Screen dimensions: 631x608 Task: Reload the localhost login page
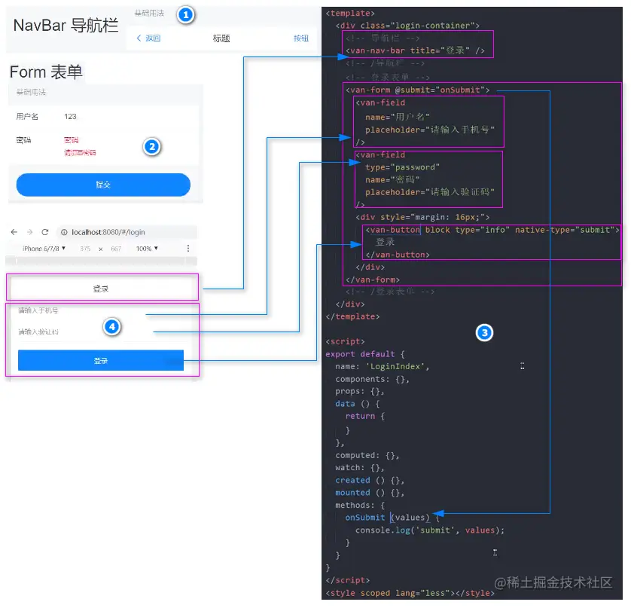pos(45,232)
